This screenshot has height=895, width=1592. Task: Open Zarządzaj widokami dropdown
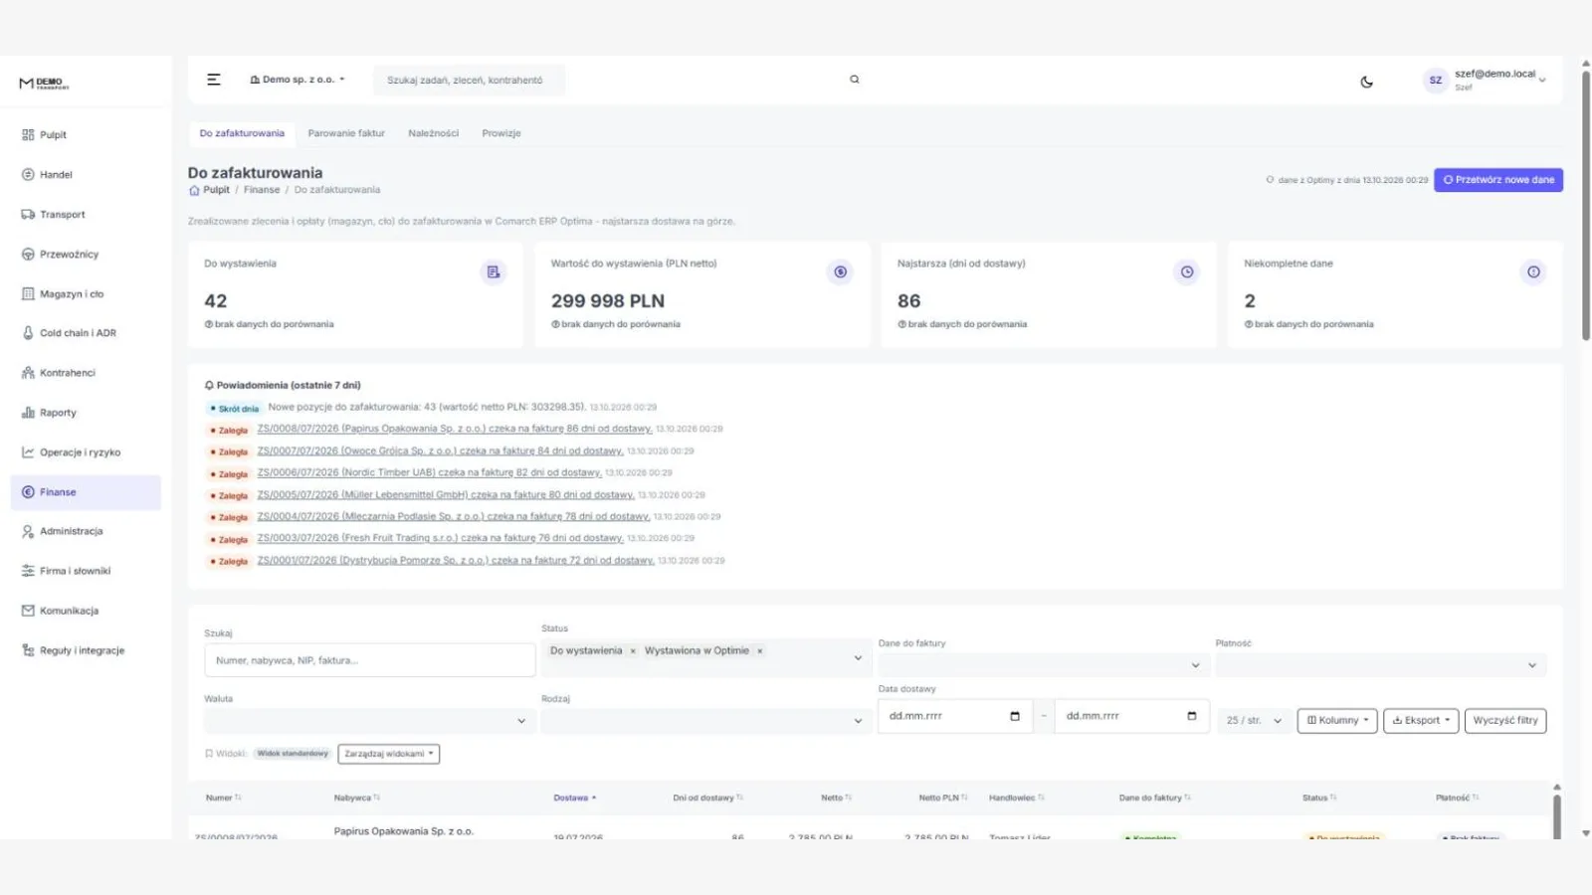tap(389, 754)
